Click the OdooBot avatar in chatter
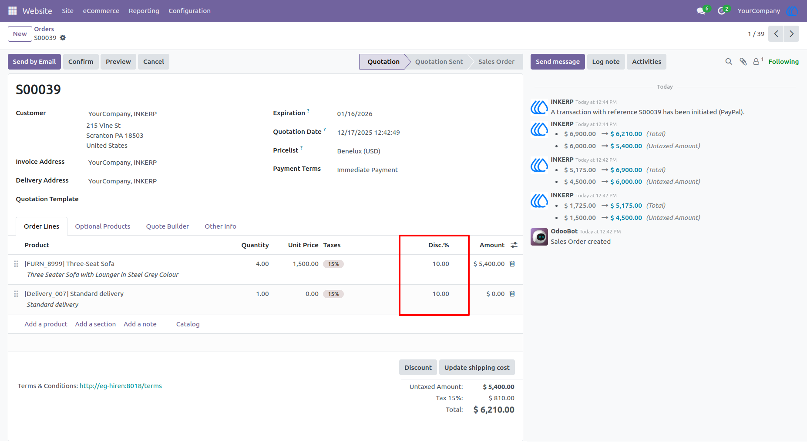The image size is (807, 442). point(539,237)
